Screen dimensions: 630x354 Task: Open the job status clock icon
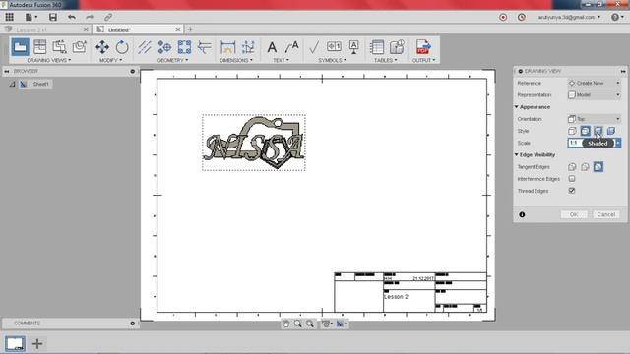[x=522, y=17]
